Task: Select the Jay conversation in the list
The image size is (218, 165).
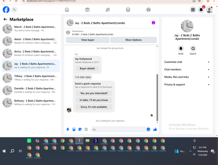Action: pyautogui.click(x=31, y=66)
